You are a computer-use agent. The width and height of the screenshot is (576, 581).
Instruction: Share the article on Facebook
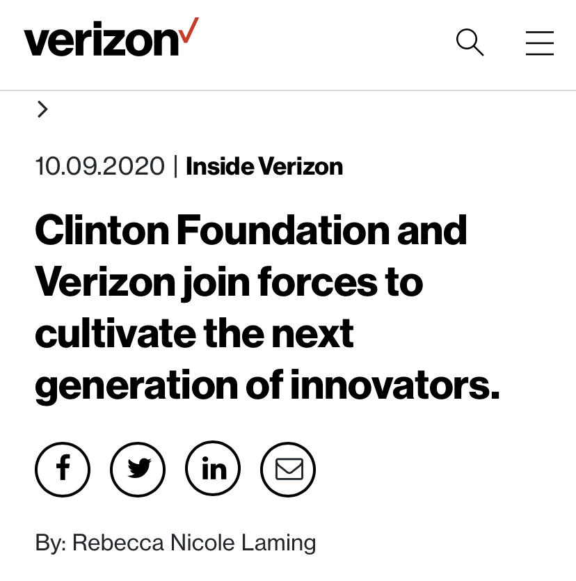tap(63, 470)
